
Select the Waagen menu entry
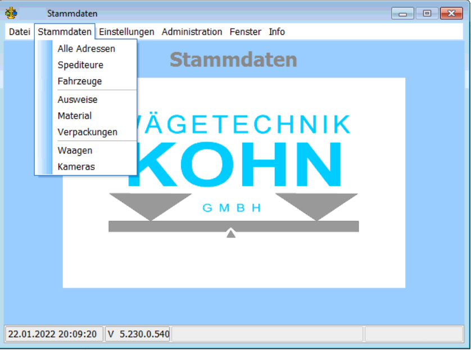click(86, 151)
